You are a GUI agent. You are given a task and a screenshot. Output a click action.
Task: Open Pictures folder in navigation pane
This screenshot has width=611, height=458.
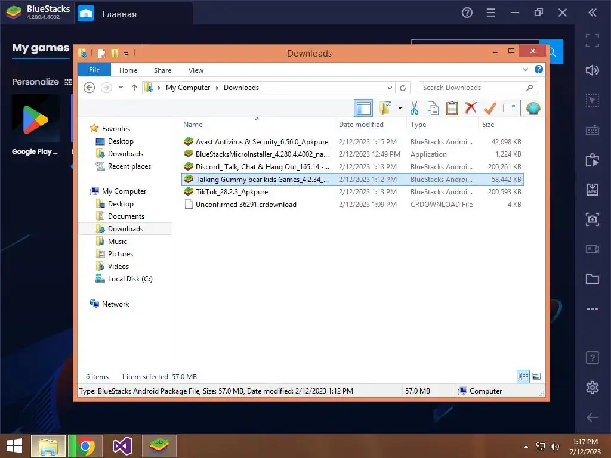(x=121, y=254)
